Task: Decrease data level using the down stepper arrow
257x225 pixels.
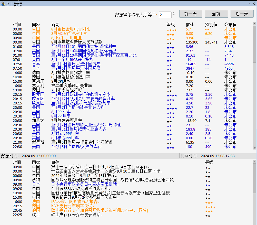Action: click(x=173, y=15)
